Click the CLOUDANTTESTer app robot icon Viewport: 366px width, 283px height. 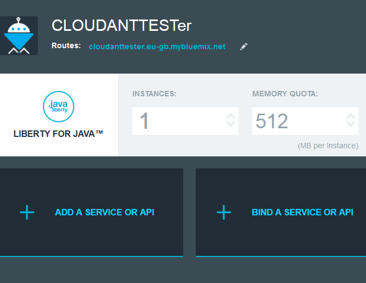pyautogui.click(x=18, y=36)
